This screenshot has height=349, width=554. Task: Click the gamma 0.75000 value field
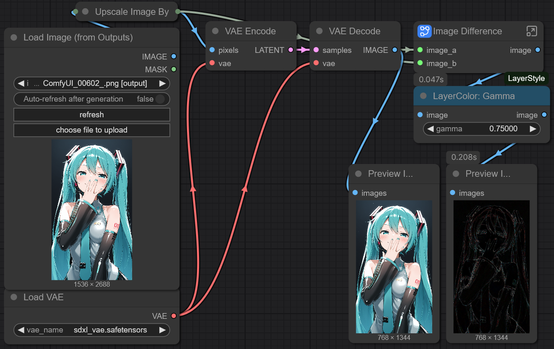482,129
